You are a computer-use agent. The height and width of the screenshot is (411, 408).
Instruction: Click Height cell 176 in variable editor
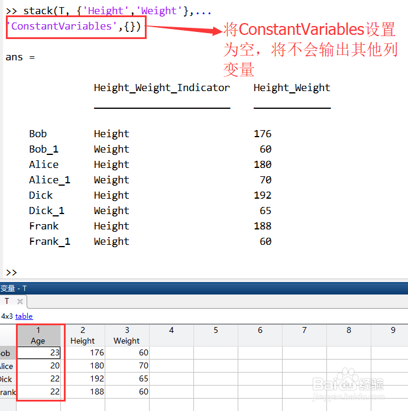pyautogui.click(x=83, y=352)
